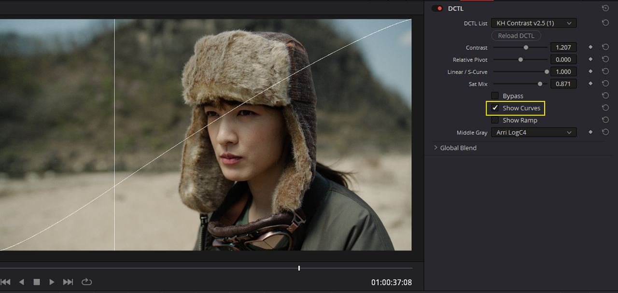Enable the Show Ramp checkbox
Screen dimensions: 618x293
495,120
